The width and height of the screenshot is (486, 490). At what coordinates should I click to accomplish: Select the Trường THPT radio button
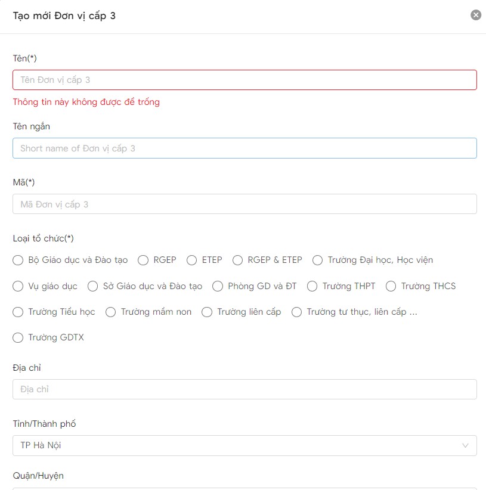pyautogui.click(x=312, y=286)
